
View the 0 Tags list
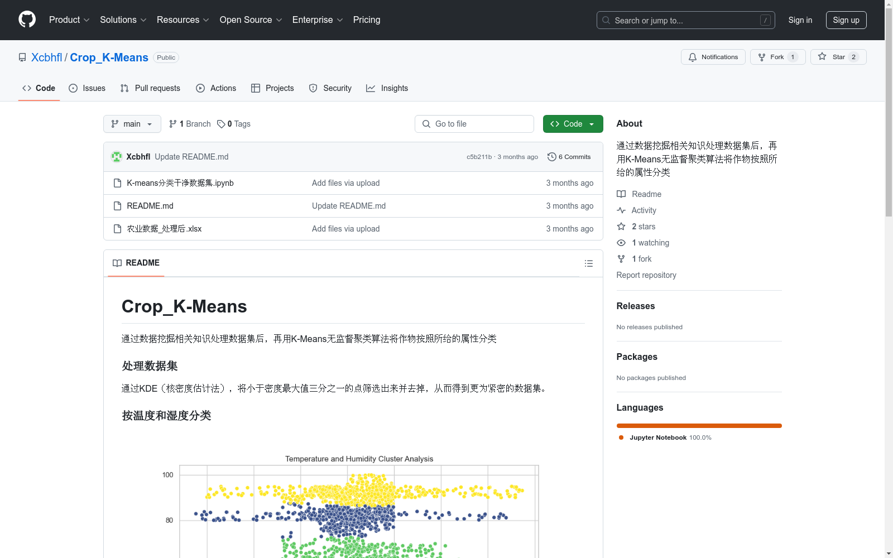tap(234, 124)
